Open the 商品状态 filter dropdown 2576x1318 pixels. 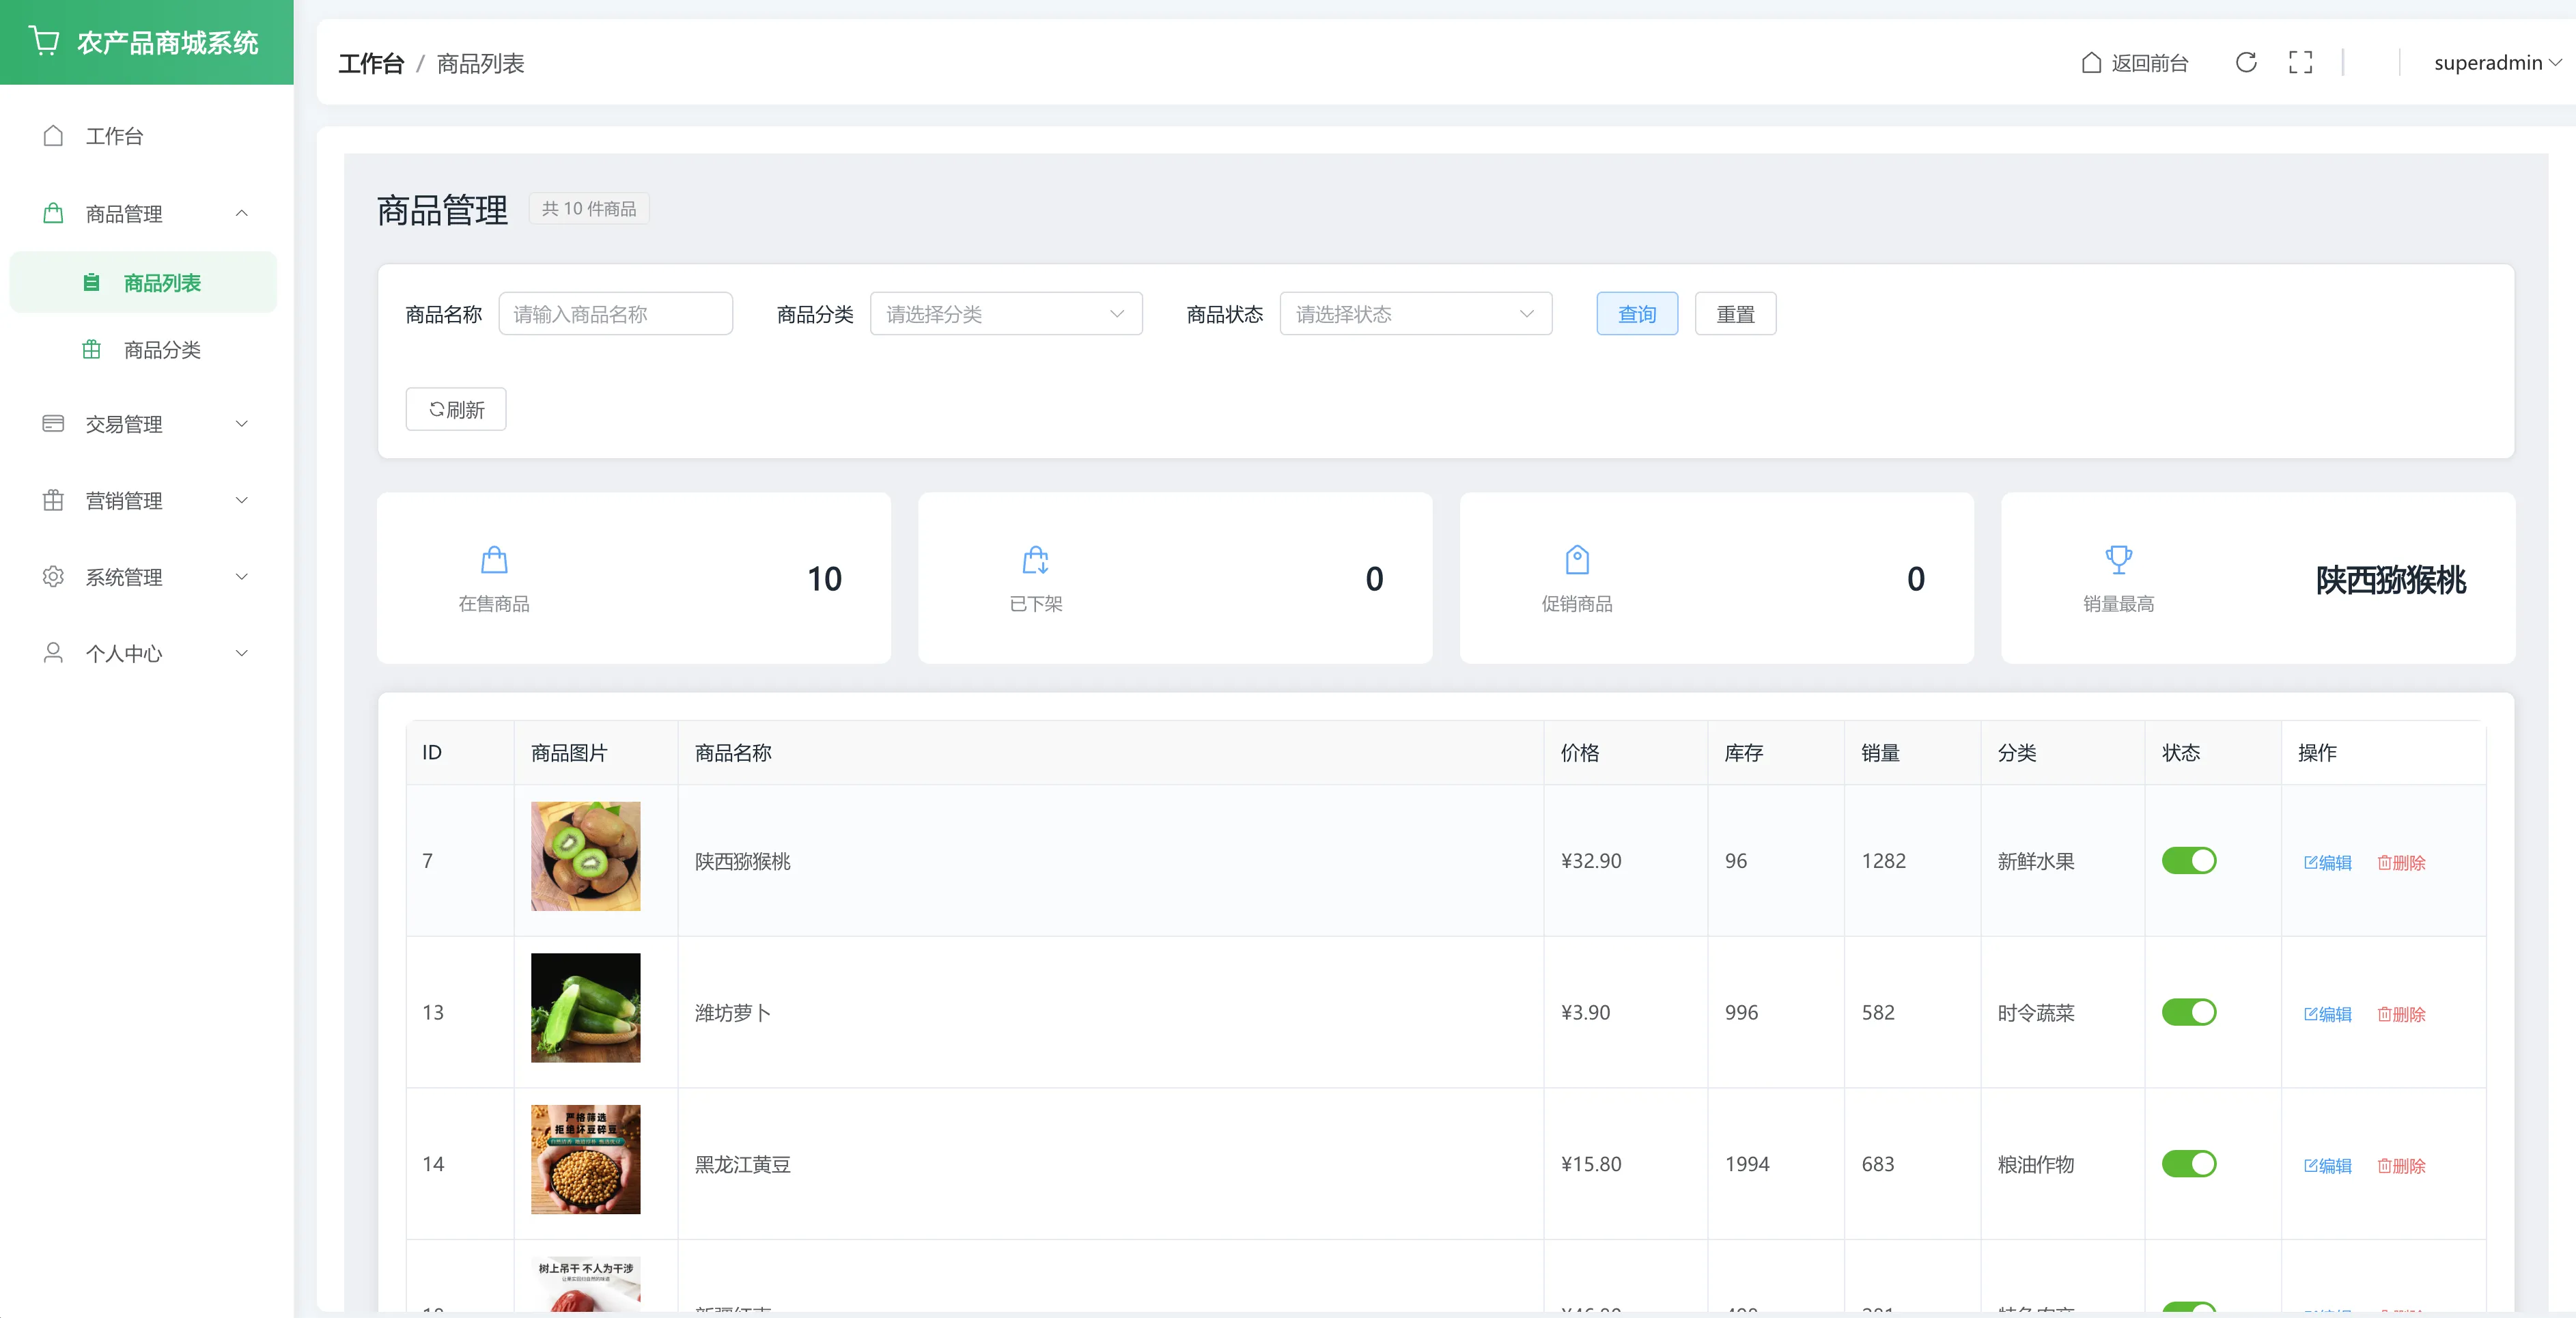pos(1415,314)
